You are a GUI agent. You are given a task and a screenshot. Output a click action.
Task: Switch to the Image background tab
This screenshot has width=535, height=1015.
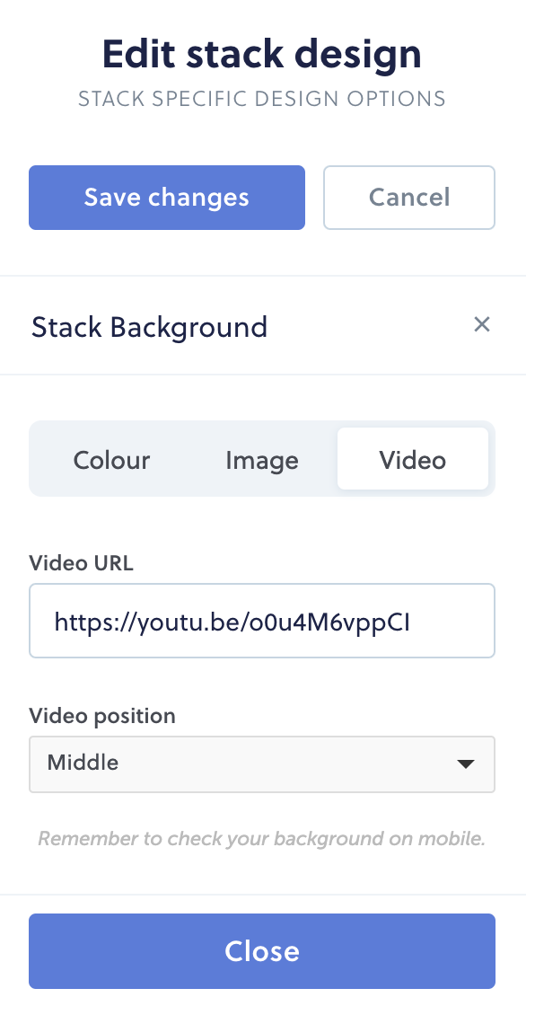click(262, 460)
